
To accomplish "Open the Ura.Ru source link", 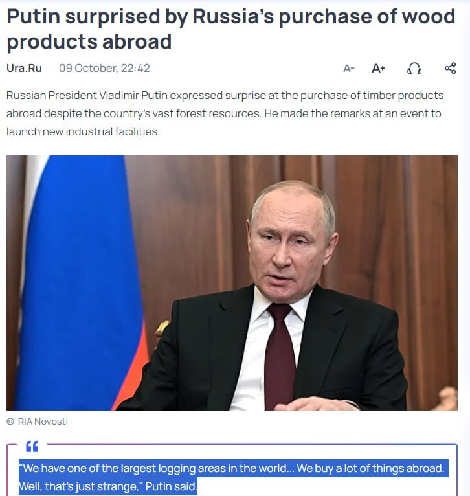I will [24, 69].
